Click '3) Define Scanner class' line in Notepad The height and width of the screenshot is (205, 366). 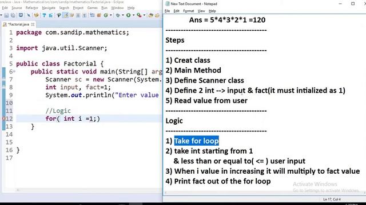[205, 80]
